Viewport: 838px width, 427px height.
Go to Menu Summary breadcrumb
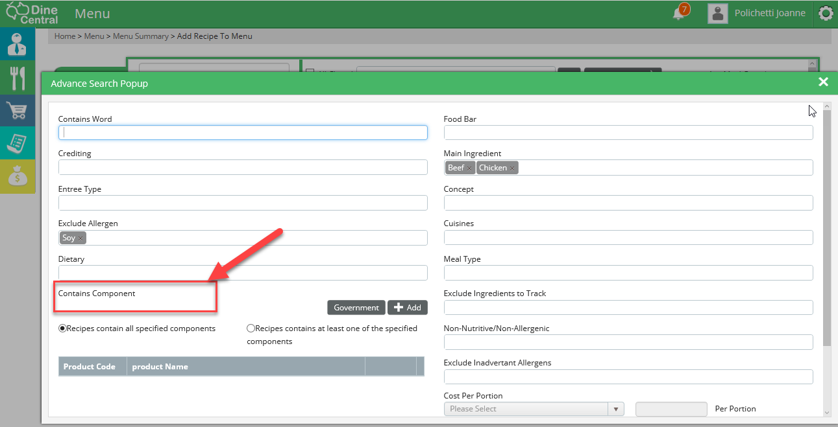tap(141, 36)
